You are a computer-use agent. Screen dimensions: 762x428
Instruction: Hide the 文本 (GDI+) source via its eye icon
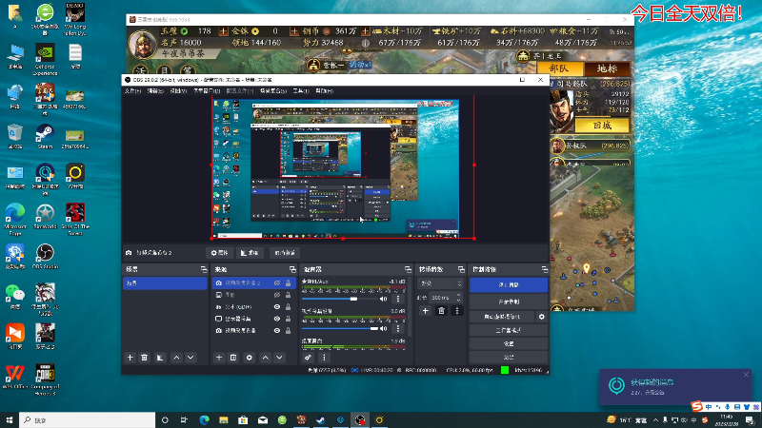[x=277, y=306]
